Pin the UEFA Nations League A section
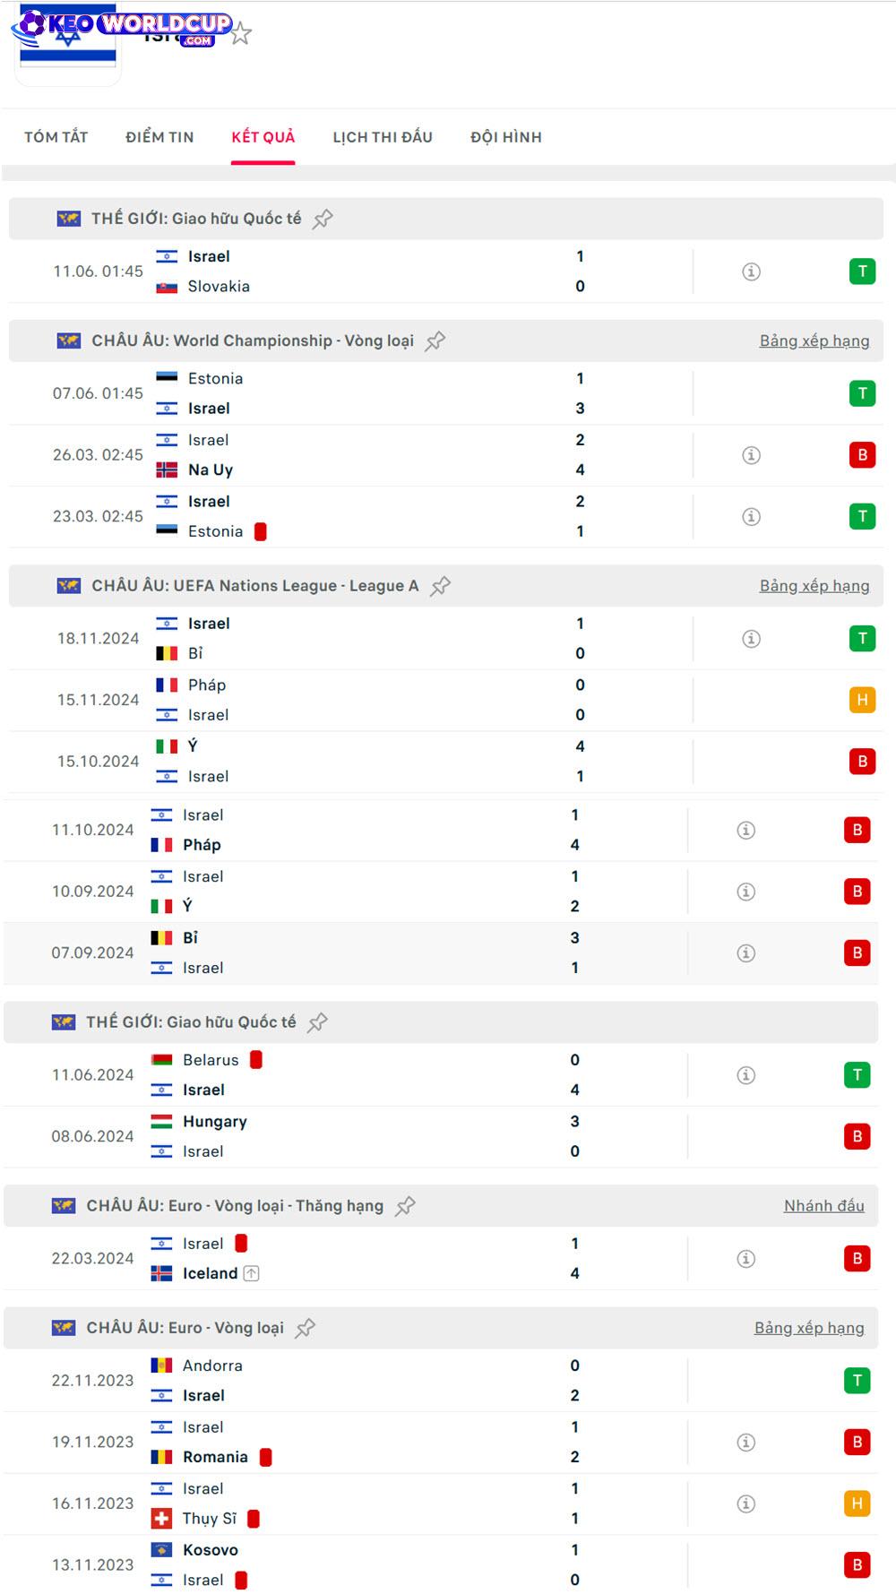896x1594 pixels. coord(440,586)
